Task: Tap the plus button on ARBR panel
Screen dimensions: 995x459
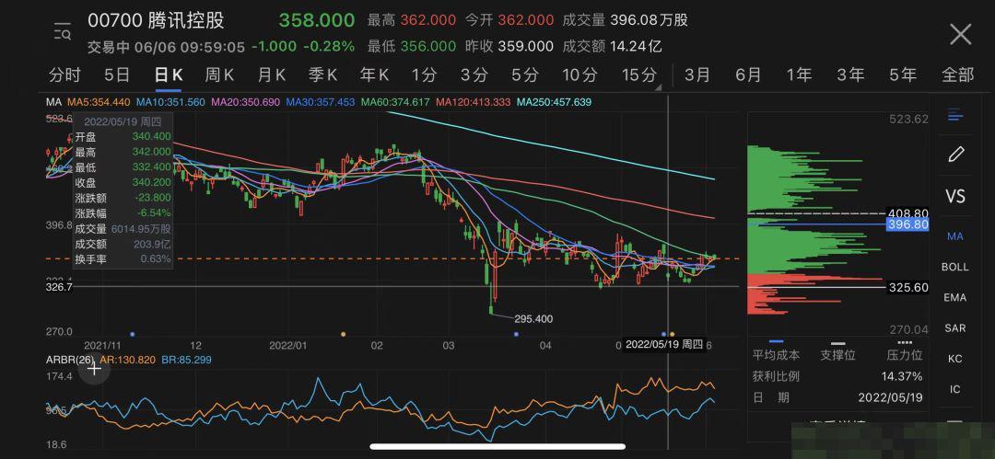Action: pyautogui.click(x=95, y=369)
